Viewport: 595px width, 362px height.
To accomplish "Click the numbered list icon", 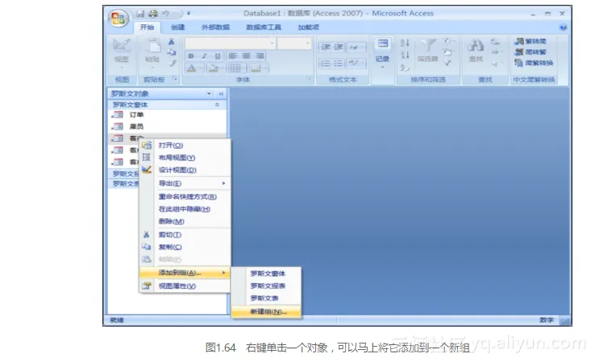I will pos(325,64).
